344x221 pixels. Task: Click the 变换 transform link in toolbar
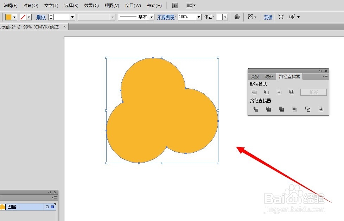pyautogui.click(x=268, y=17)
